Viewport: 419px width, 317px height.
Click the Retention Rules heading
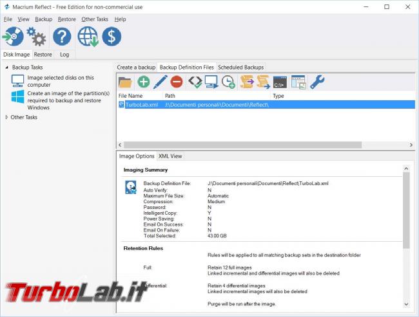point(143,248)
